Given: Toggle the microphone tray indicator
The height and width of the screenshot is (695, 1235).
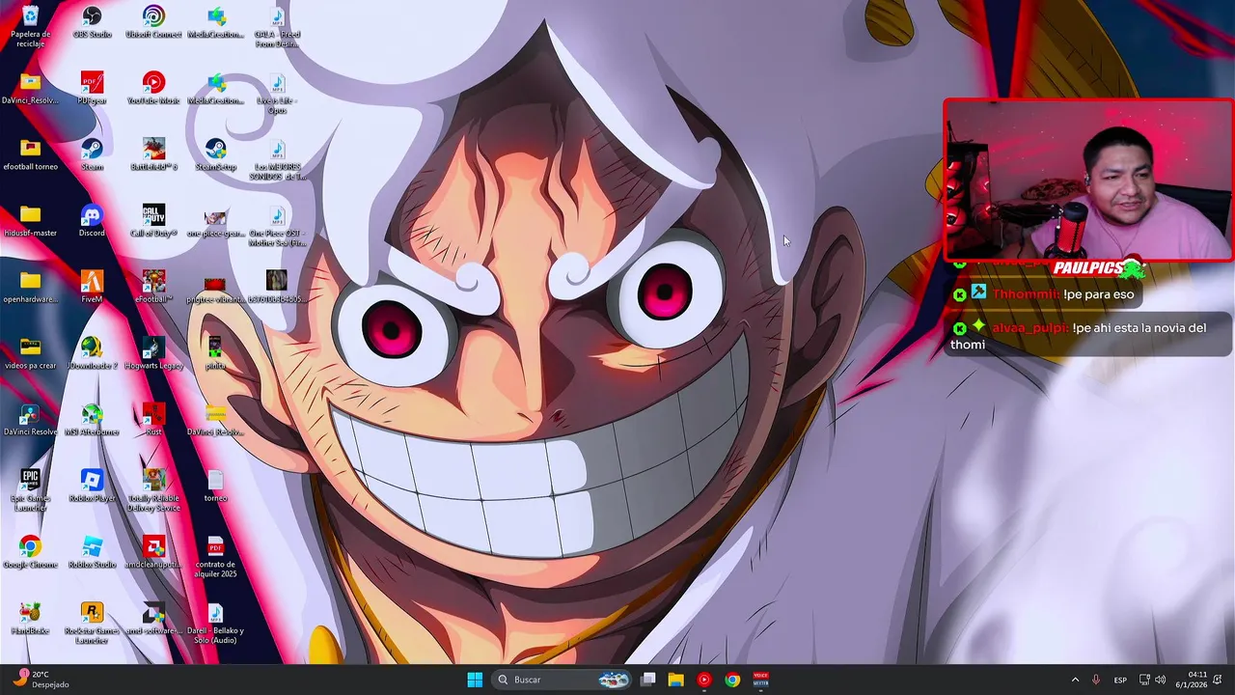Looking at the screenshot, I should pos(1096,680).
